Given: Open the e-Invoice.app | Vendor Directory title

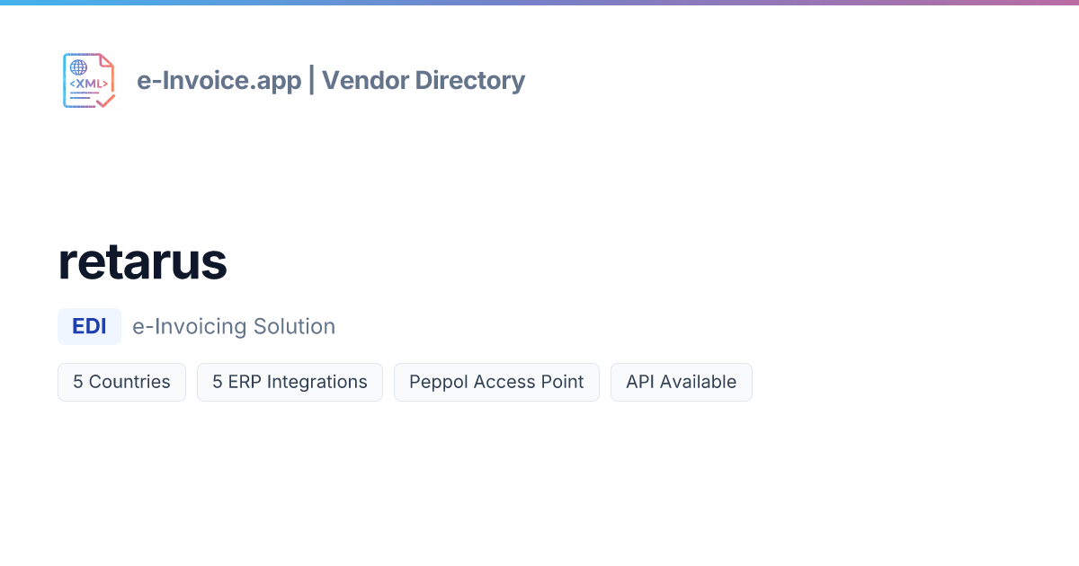Looking at the screenshot, I should pyautogui.click(x=331, y=81).
